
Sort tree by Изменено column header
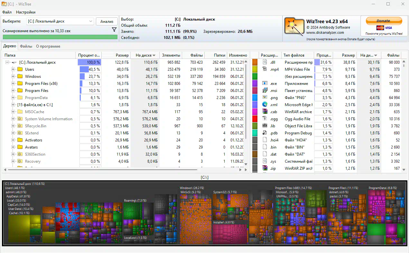(238, 55)
